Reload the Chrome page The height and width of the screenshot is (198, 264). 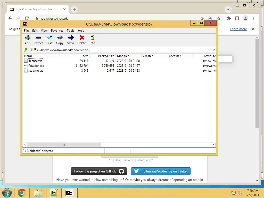(27, 18)
